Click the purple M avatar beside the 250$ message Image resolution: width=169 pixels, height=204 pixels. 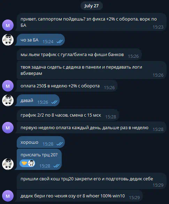pos(8,86)
